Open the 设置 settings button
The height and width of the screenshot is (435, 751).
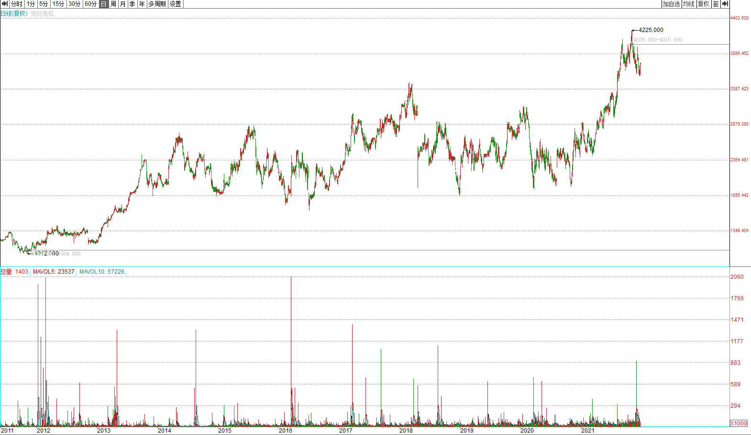[x=176, y=4]
